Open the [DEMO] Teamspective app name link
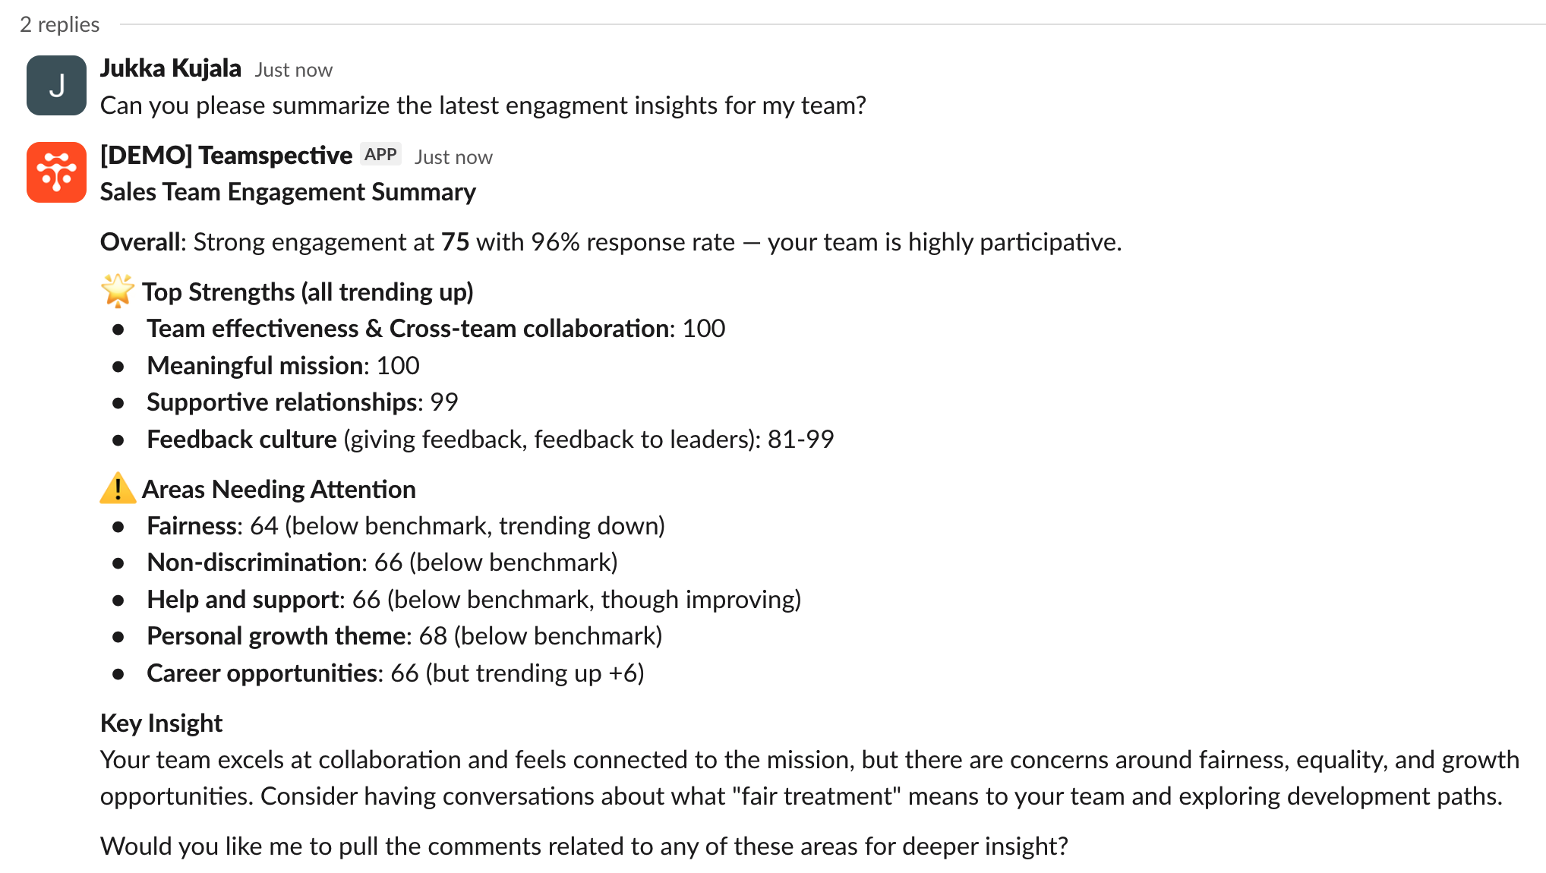Image resolution: width=1546 pixels, height=873 pixels. pyautogui.click(x=226, y=156)
